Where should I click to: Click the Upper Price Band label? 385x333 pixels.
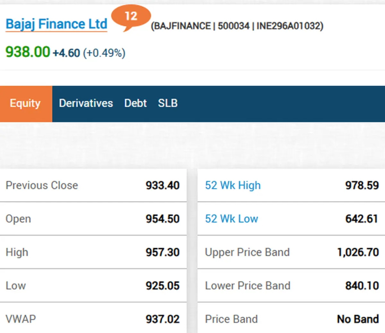pyautogui.click(x=247, y=253)
